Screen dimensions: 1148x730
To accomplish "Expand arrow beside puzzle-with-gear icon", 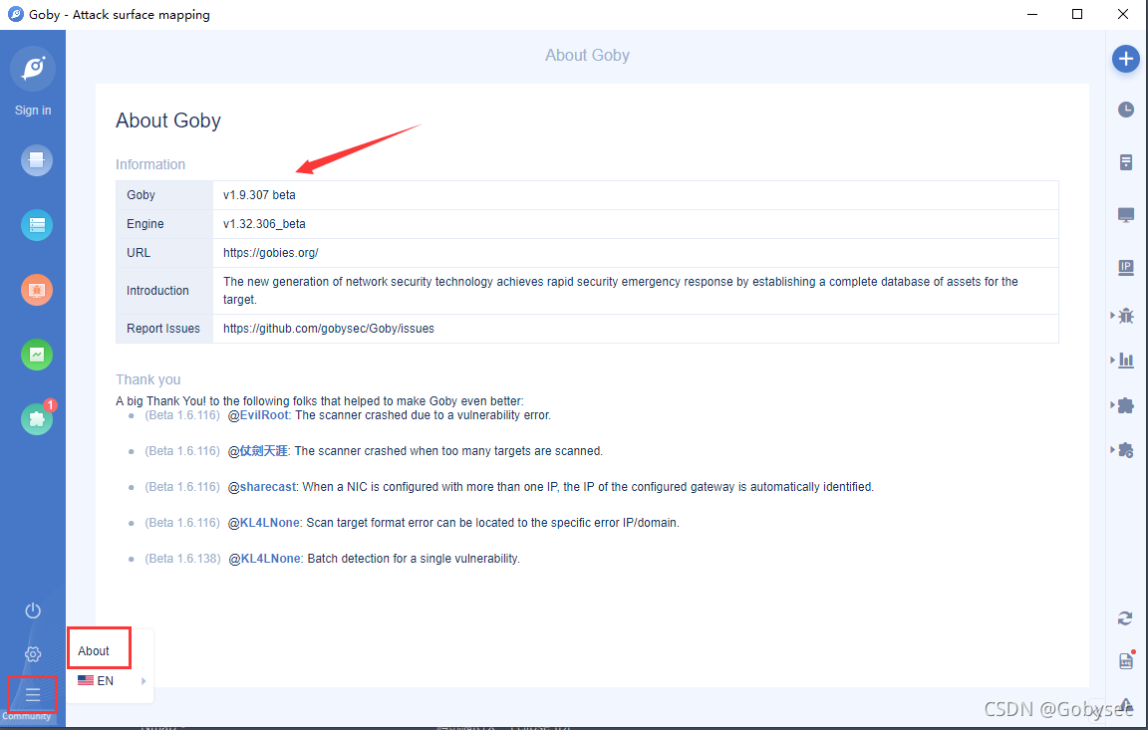I will click(x=1113, y=450).
